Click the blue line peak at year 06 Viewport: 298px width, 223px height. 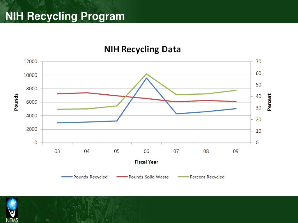147,78
